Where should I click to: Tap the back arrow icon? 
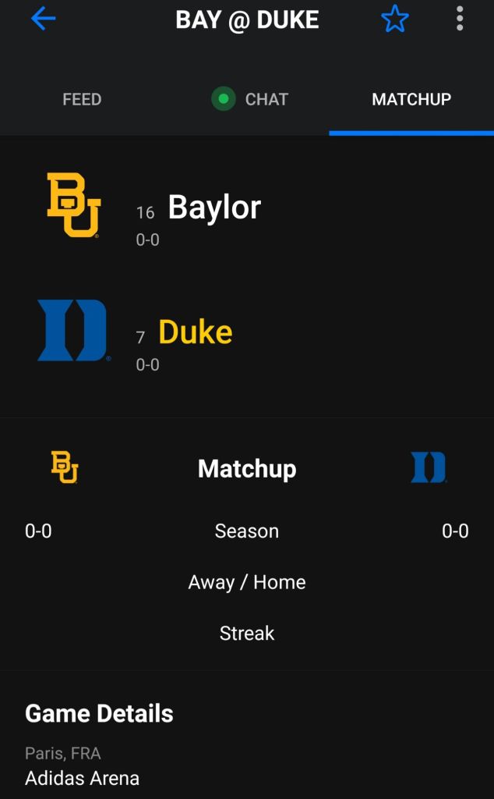43,20
